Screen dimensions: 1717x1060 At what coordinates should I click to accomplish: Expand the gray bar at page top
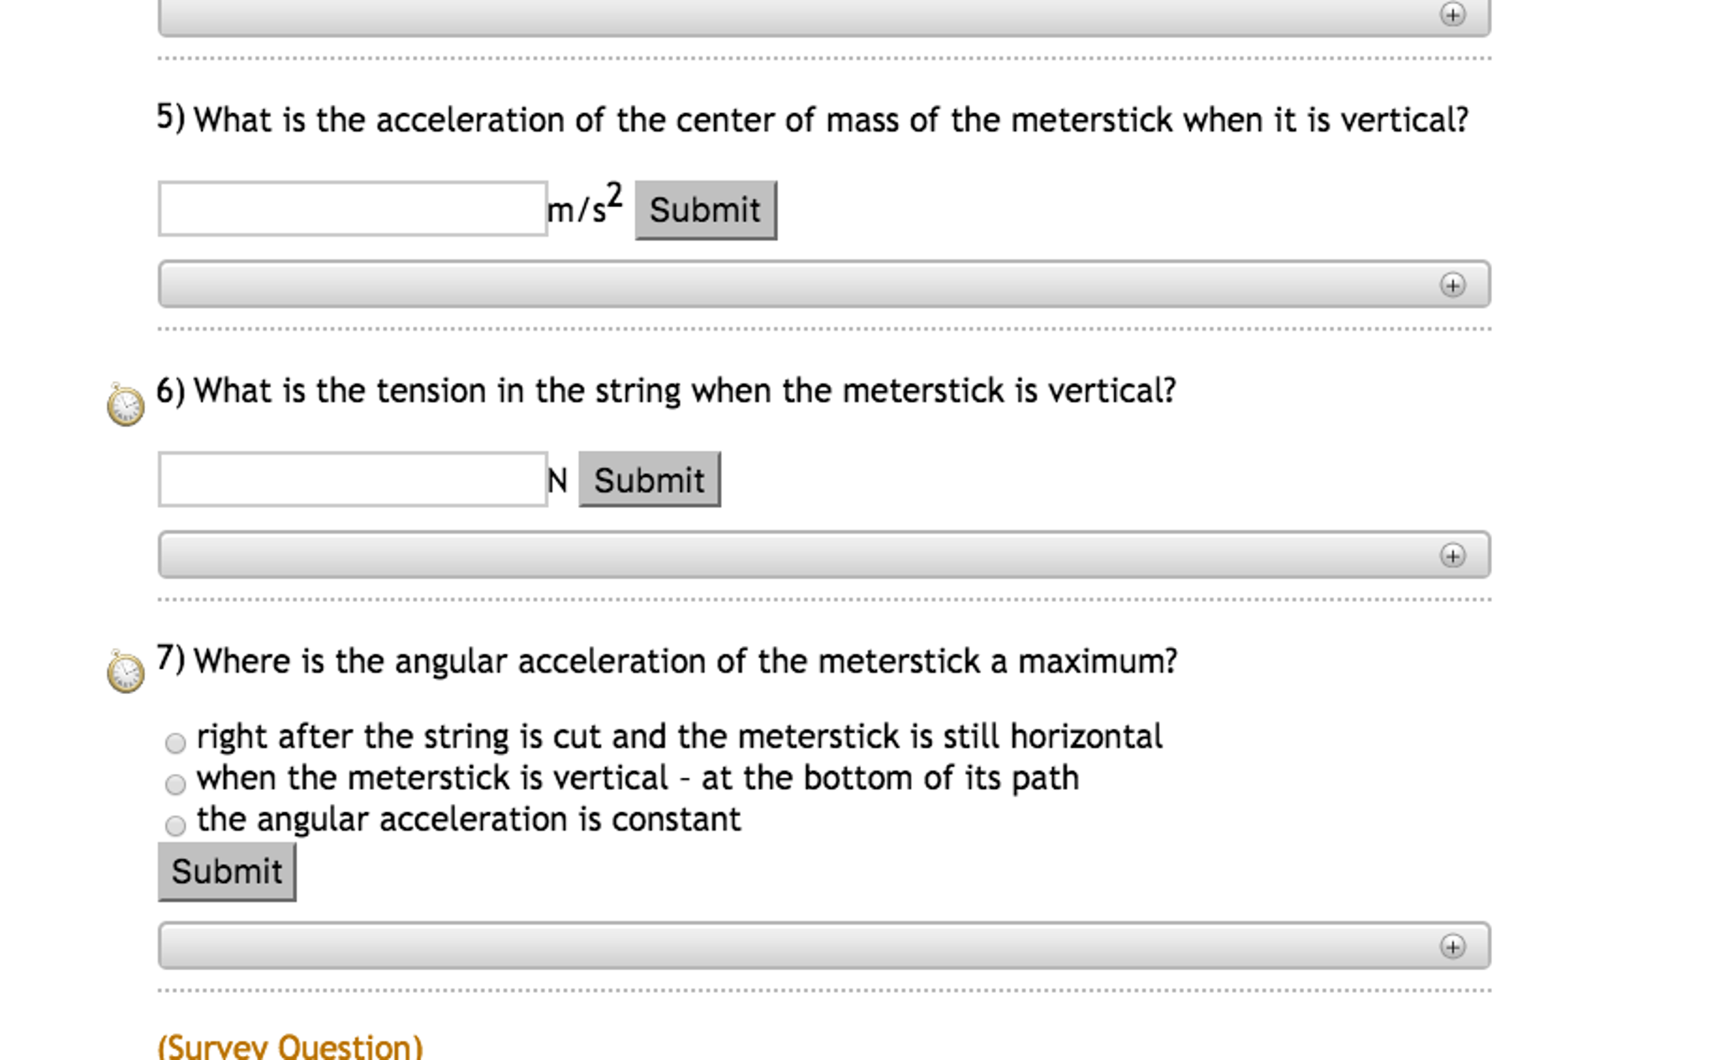click(822, 17)
